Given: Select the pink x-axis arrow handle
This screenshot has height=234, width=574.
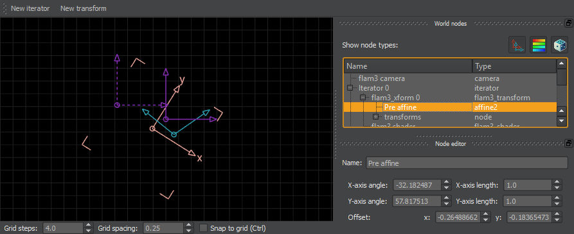Looking at the screenshot, I should [192, 153].
